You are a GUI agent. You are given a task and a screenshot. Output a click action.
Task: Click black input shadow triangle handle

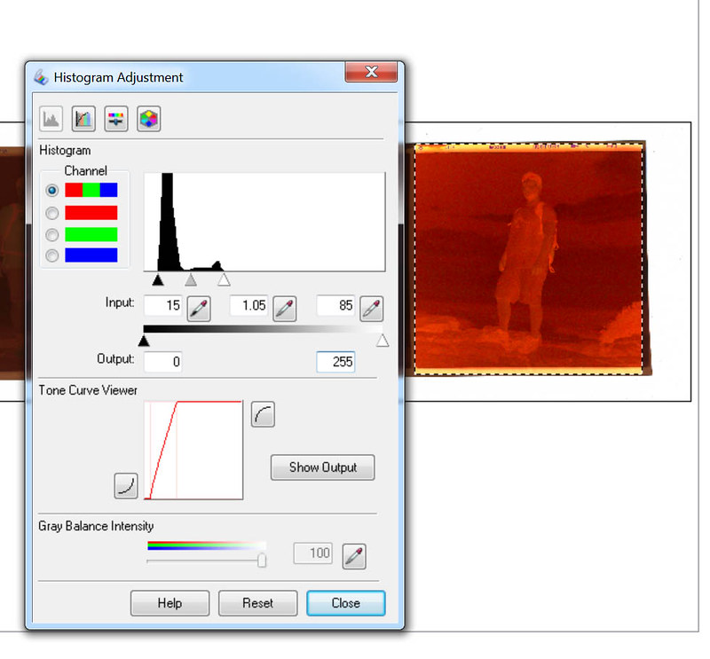pyautogui.click(x=158, y=279)
